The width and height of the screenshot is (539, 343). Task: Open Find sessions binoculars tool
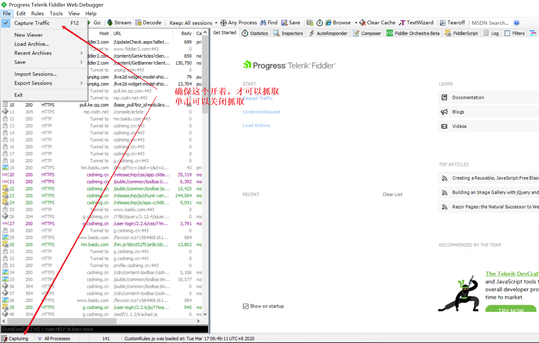[x=263, y=22]
